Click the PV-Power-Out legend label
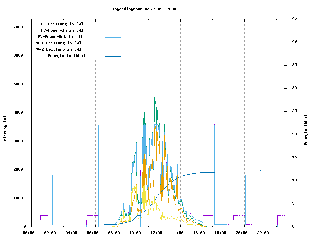Viewport: 320px width, 240px height. tap(60, 37)
